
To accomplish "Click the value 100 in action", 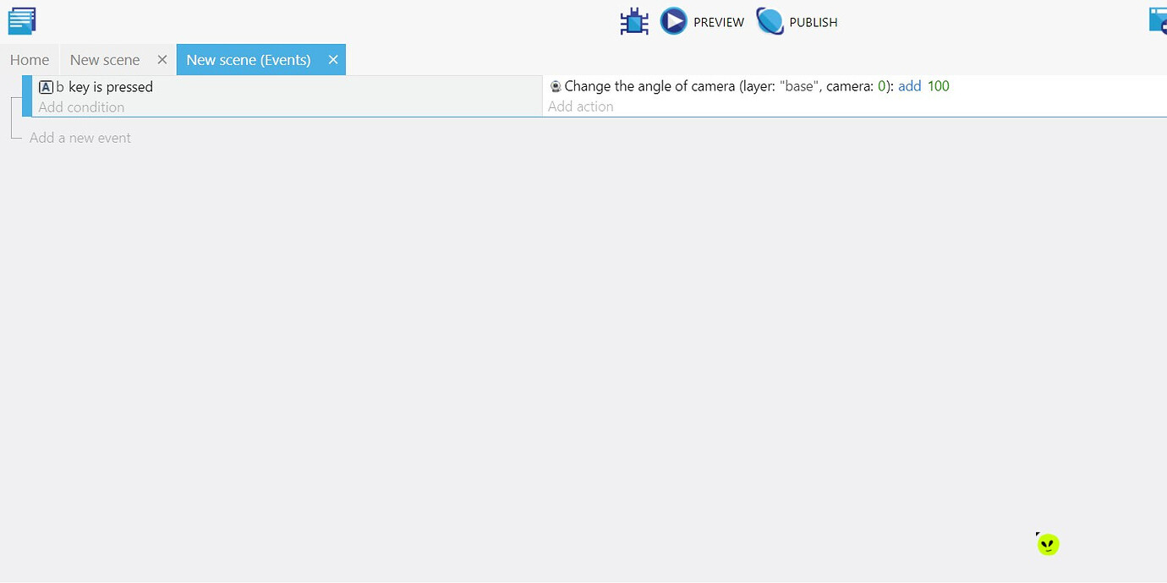I will point(939,86).
